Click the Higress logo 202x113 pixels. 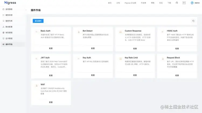click(10, 3)
